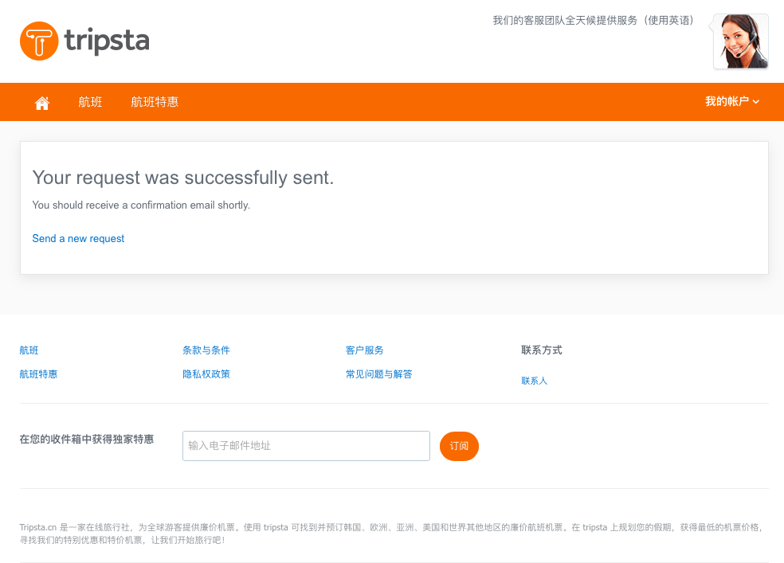Open the footer 航班 link

click(29, 350)
